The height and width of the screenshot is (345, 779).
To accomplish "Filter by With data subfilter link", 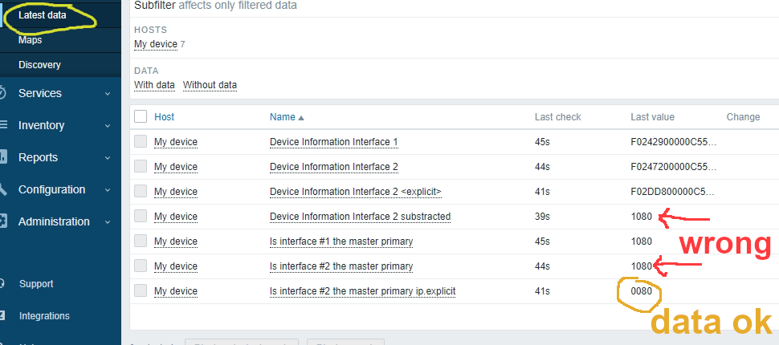I will (154, 84).
